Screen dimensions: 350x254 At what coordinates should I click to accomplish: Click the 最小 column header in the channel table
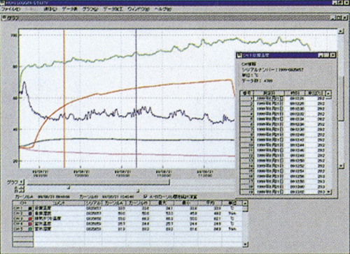click(x=186, y=203)
